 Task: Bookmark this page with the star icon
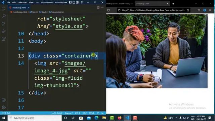click(188, 10)
